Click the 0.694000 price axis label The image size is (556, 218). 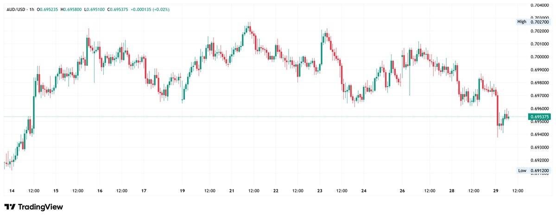540,135
